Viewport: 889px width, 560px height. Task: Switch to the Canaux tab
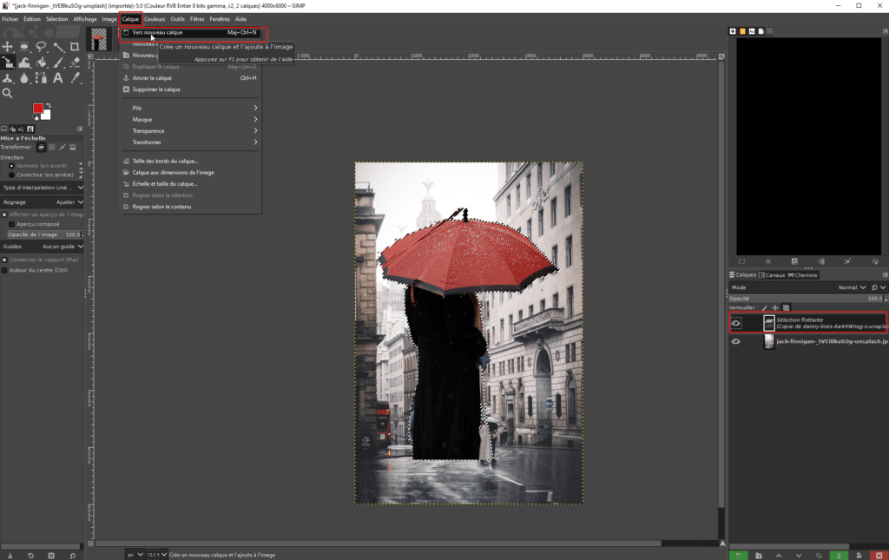click(772, 275)
